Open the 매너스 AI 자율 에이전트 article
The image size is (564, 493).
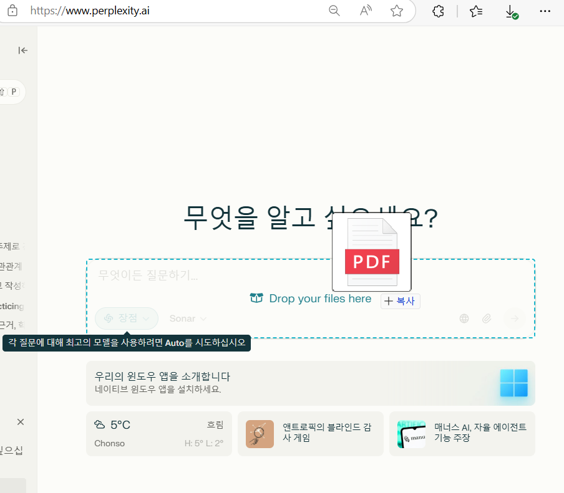(x=462, y=434)
